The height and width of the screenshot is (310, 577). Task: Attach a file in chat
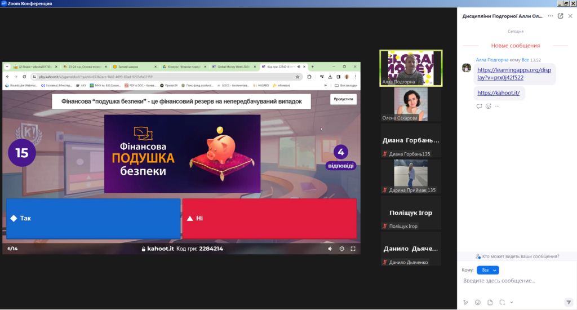click(x=490, y=302)
